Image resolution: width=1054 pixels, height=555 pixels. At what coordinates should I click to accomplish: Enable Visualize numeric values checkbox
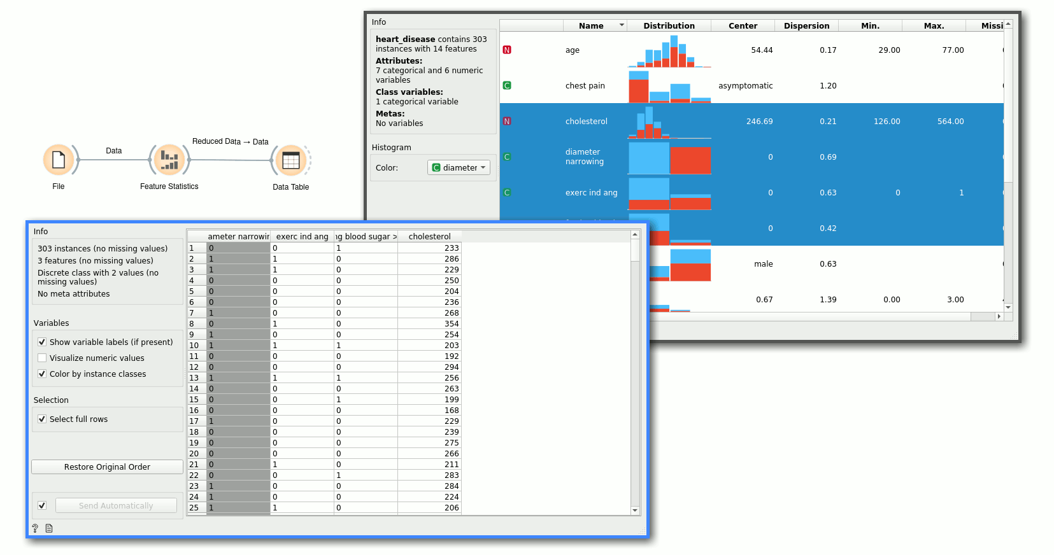[42, 358]
